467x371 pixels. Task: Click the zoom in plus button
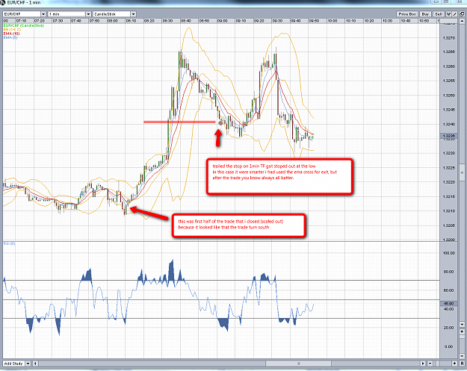click(x=454, y=364)
